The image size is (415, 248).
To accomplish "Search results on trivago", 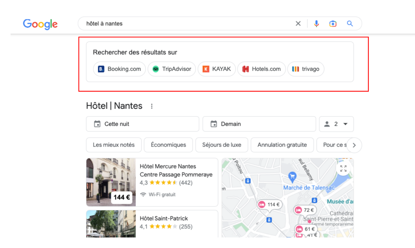I will [x=306, y=69].
